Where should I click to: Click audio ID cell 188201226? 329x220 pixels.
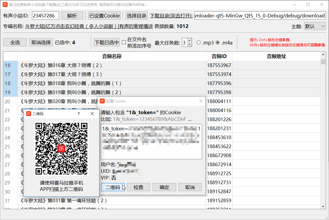click(x=219, y=119)
